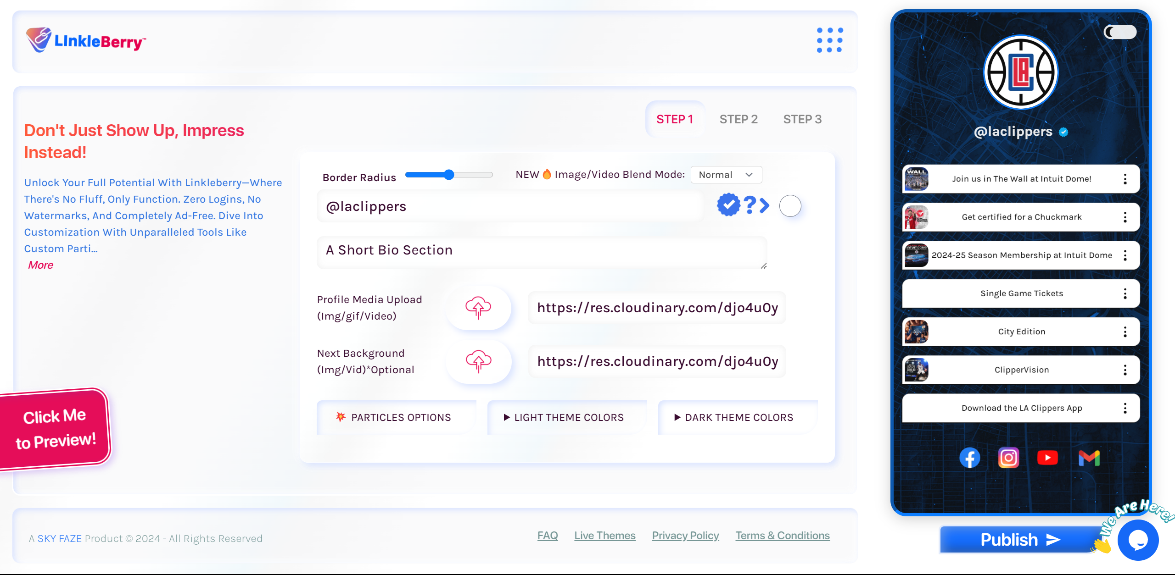Viewport: 1175px width, 575px height.
Task: Click the Wall thumbnail on first link
Action: [x=916, y=179]
